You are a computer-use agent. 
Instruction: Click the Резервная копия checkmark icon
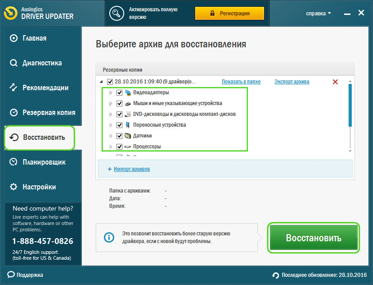[14, 113]
